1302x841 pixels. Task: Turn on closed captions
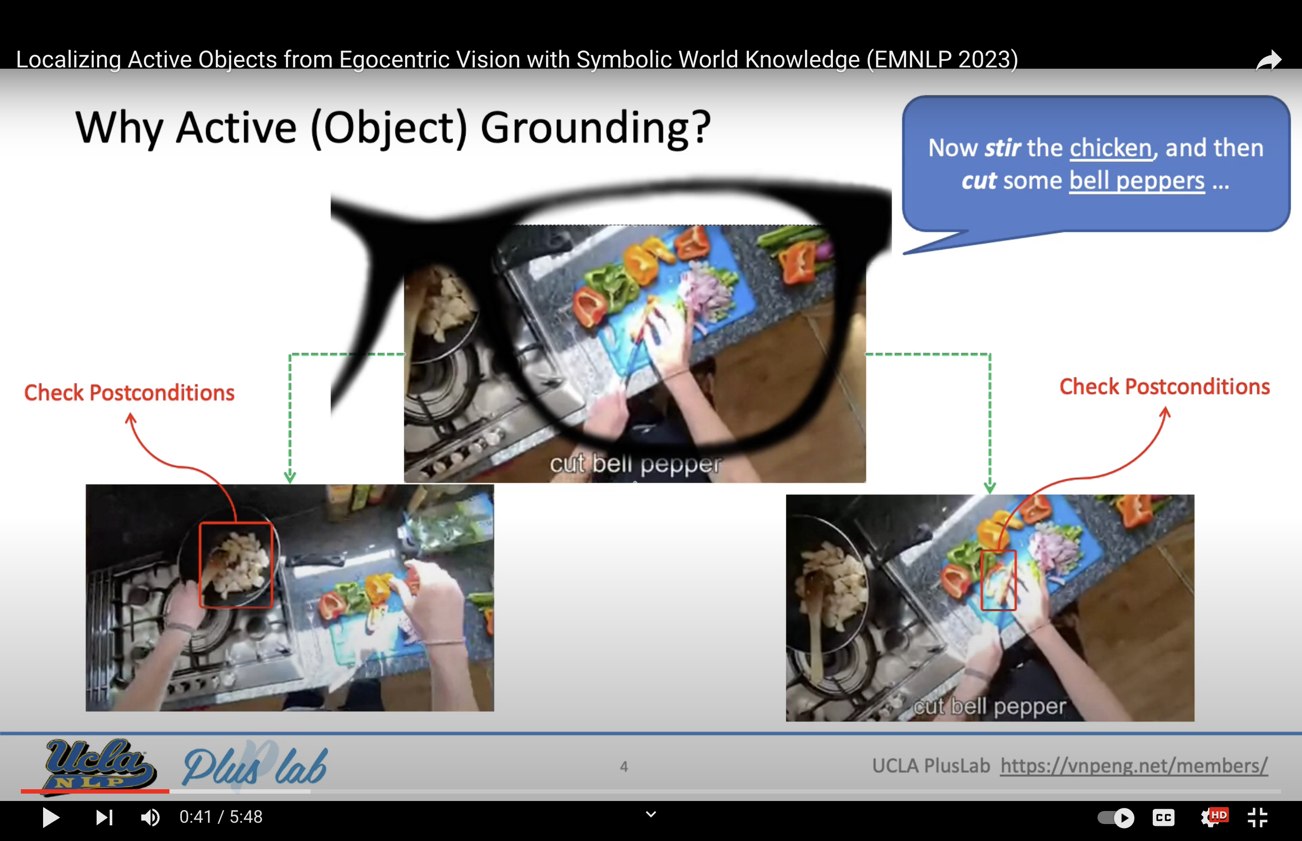point(1163,818)
